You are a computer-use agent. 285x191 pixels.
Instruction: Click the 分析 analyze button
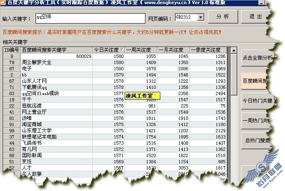click(223, 17)
